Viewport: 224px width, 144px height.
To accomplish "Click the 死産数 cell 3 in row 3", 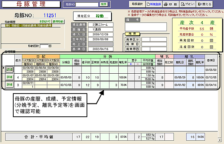I will click(x=114, y=85).
